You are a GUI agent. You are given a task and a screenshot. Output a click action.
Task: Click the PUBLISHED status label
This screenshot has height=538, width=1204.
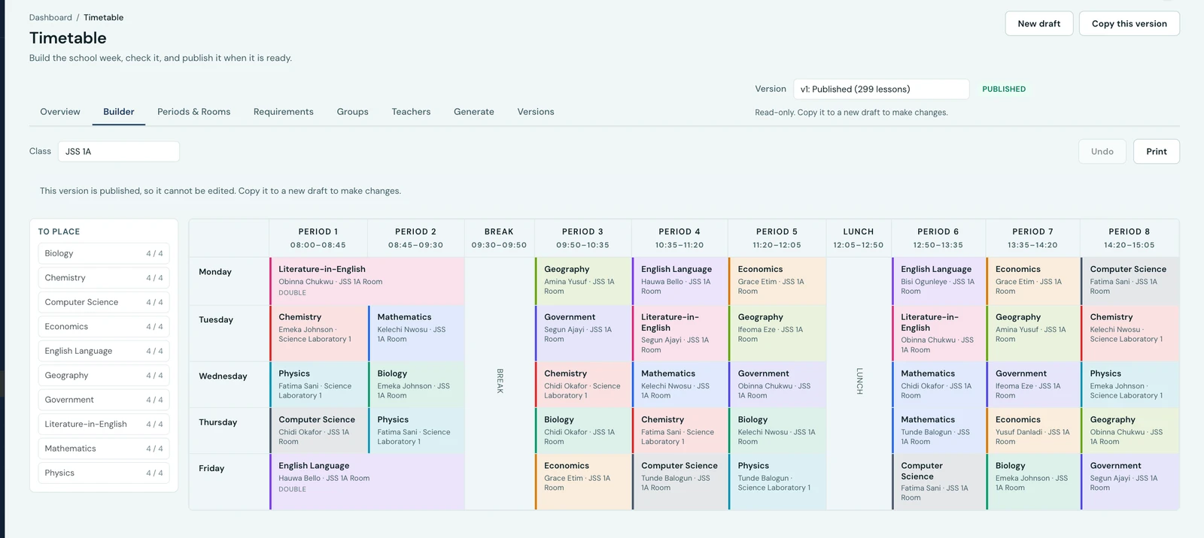click(x=1004, y=89)
